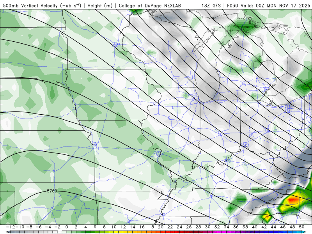Click the '4' color bar value

(x=85, y=227)
